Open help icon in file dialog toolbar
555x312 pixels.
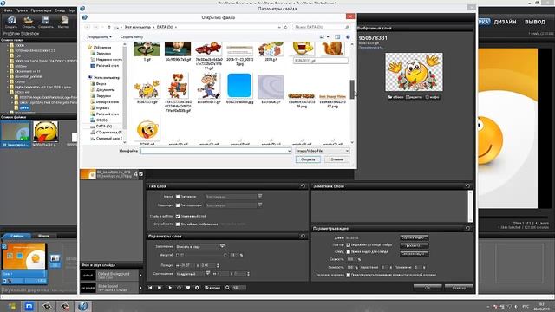pos(348,36)
